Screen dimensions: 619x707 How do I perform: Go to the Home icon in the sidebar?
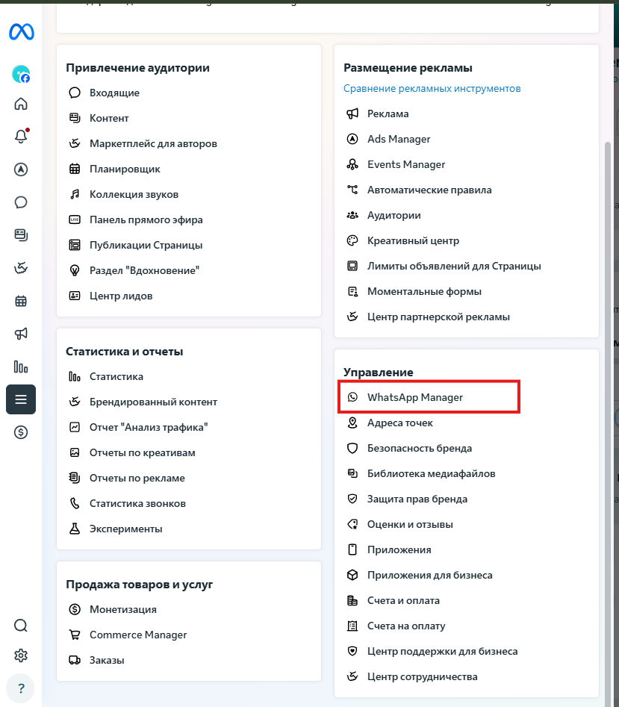click(21, 105)
